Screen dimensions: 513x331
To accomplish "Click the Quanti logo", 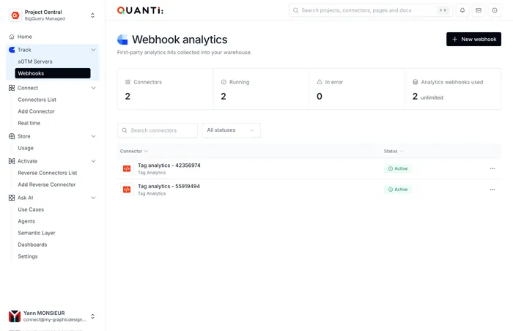I will pyautogui.click(x=140, y=10).
